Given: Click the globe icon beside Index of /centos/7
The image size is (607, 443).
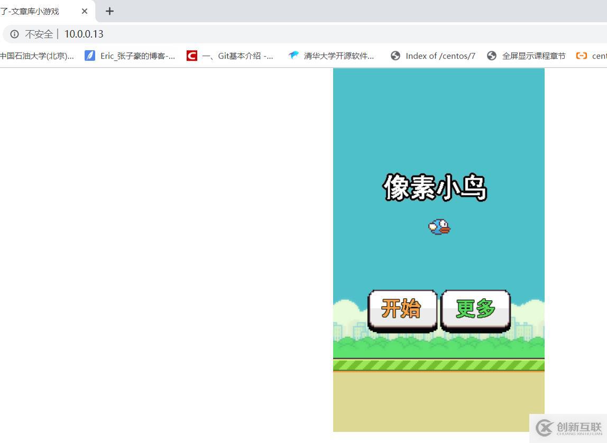Looking at the screenshot, I should pos(396,56).
